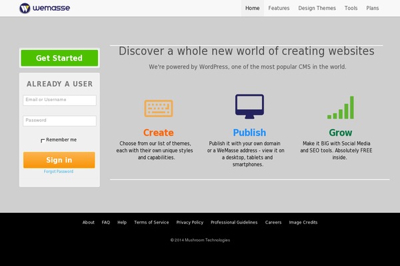Open the Features menu item
Screen dimensions: 400x266
(x=279, y=9)
